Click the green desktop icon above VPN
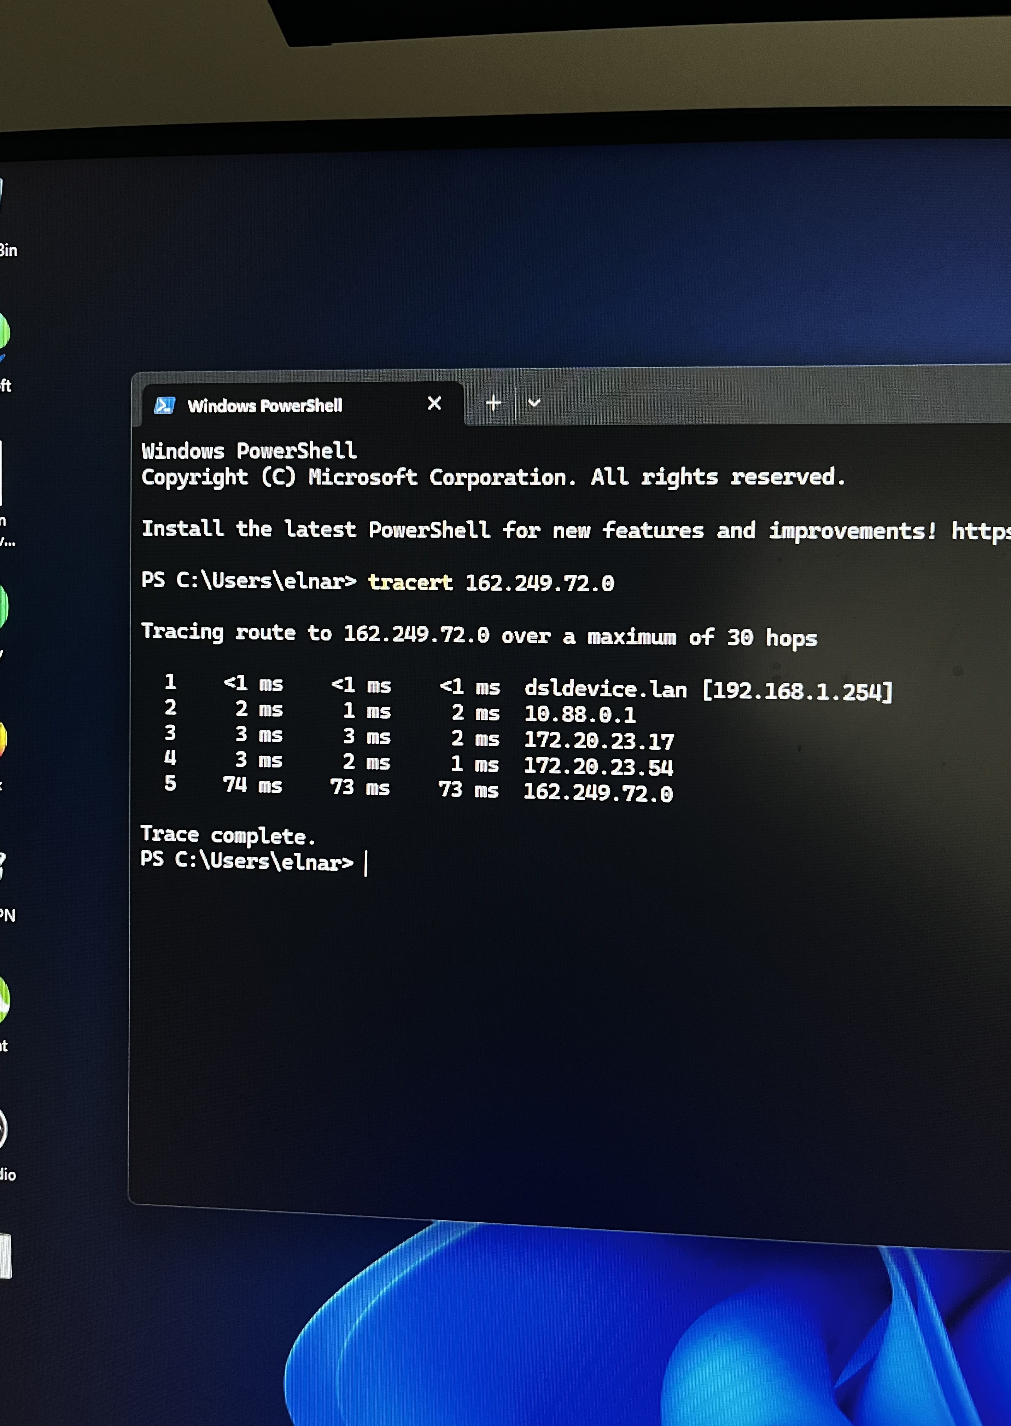Screen dimensions: 1011x1426 pos(2,607)
